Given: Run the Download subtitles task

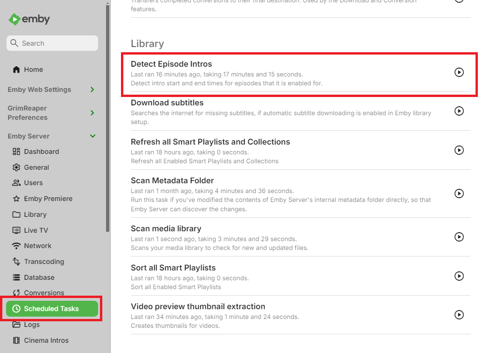Looking at the screenshot, I should click(459, 111).
